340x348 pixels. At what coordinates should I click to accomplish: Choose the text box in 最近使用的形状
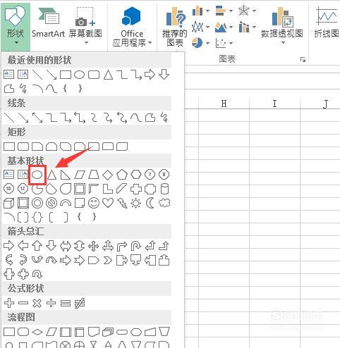(9, 75)
